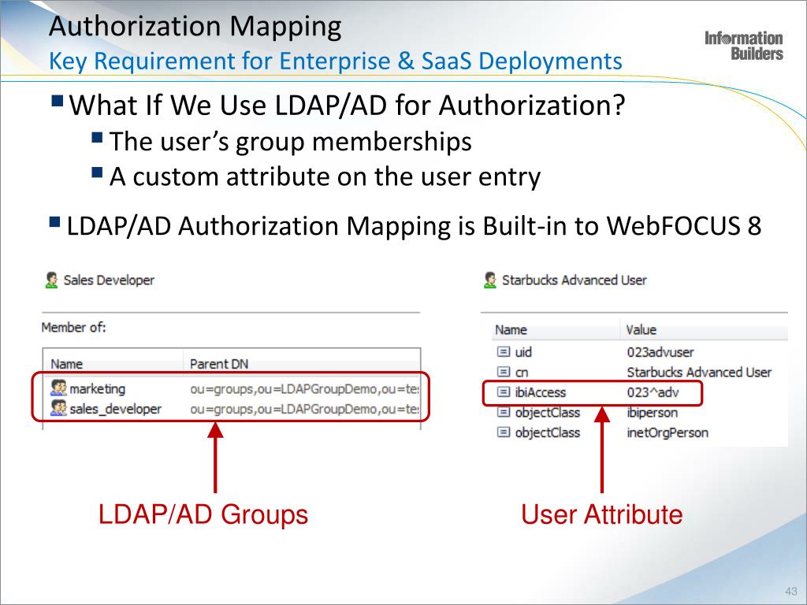The height and width of the screenshot is (605, 807).
Task: Click the Starbucks Advanced User title text
Action: [575, 280]
